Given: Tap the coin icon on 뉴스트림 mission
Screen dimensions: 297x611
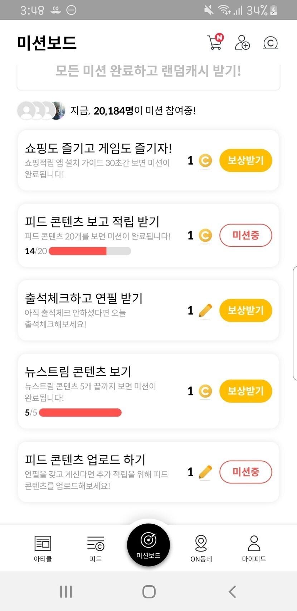Looking at the screenshot, I should click(205, 391).
